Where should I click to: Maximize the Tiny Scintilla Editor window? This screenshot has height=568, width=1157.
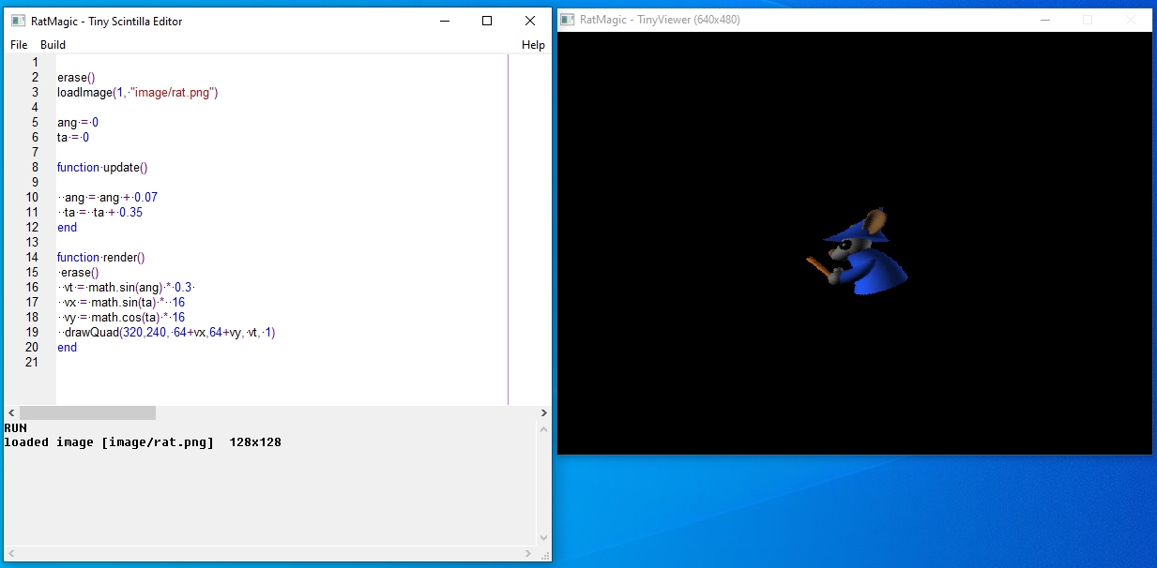point(487,21)
